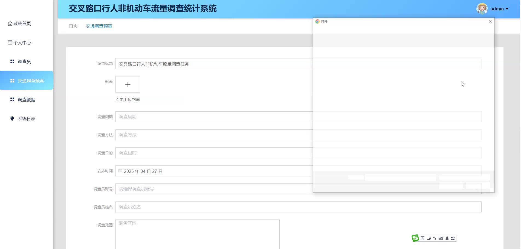This screenshot has height=249, width=521.
Task: Focus the 调查员姓名 input field
Action: click(x=298, y=207)
